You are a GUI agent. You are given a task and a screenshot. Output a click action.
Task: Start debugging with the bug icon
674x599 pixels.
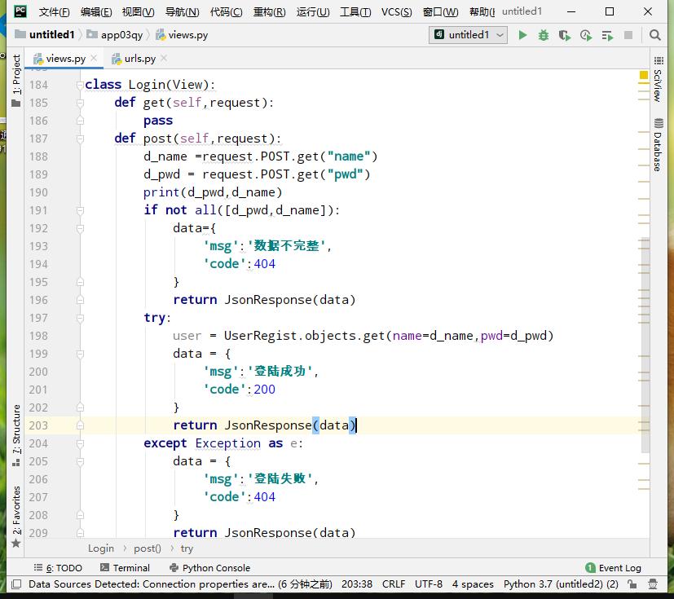(x=544, y=35)
